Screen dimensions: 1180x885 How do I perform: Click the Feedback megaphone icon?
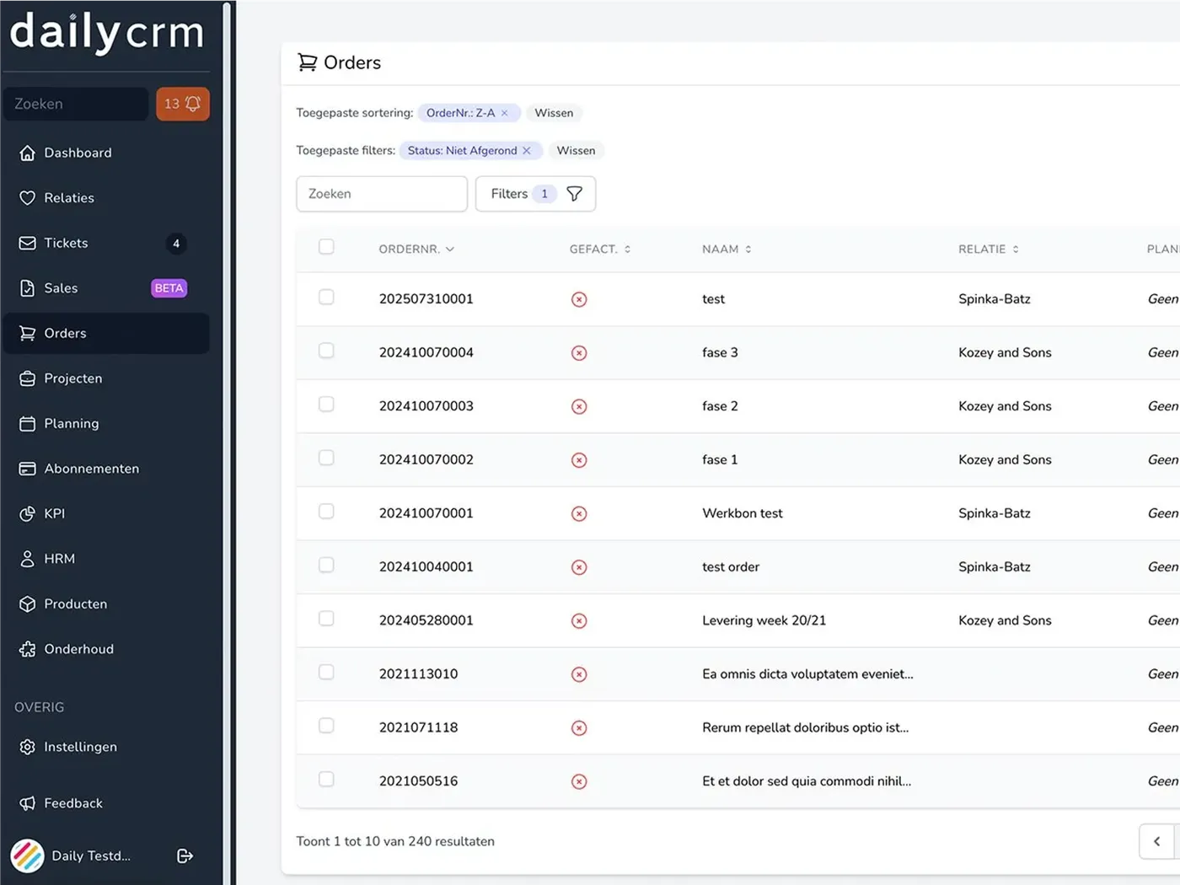(28, 803)
